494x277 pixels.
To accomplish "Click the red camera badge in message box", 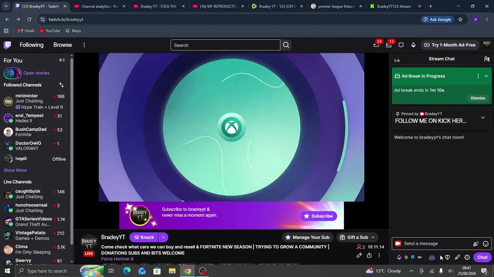I will 398,244.
